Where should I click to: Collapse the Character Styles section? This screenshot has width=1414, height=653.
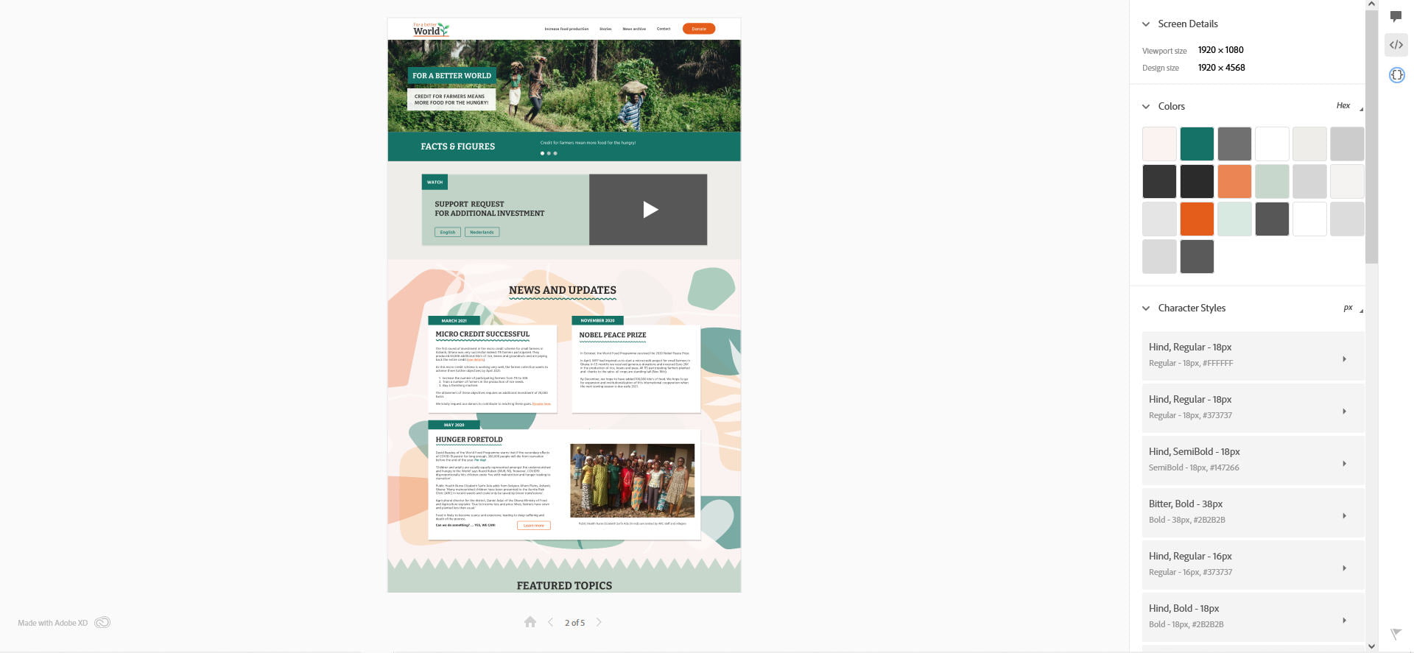1146,308
